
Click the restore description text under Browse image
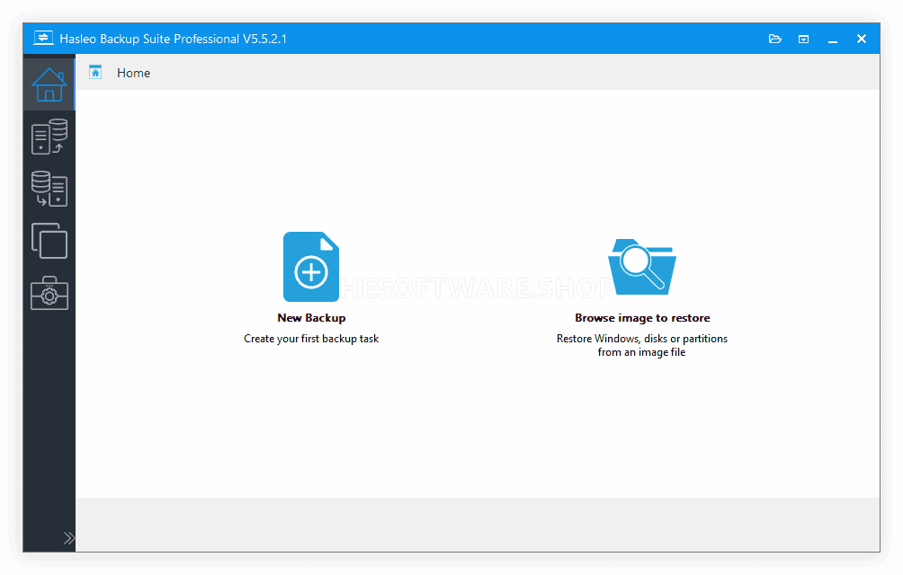(642, 345)
